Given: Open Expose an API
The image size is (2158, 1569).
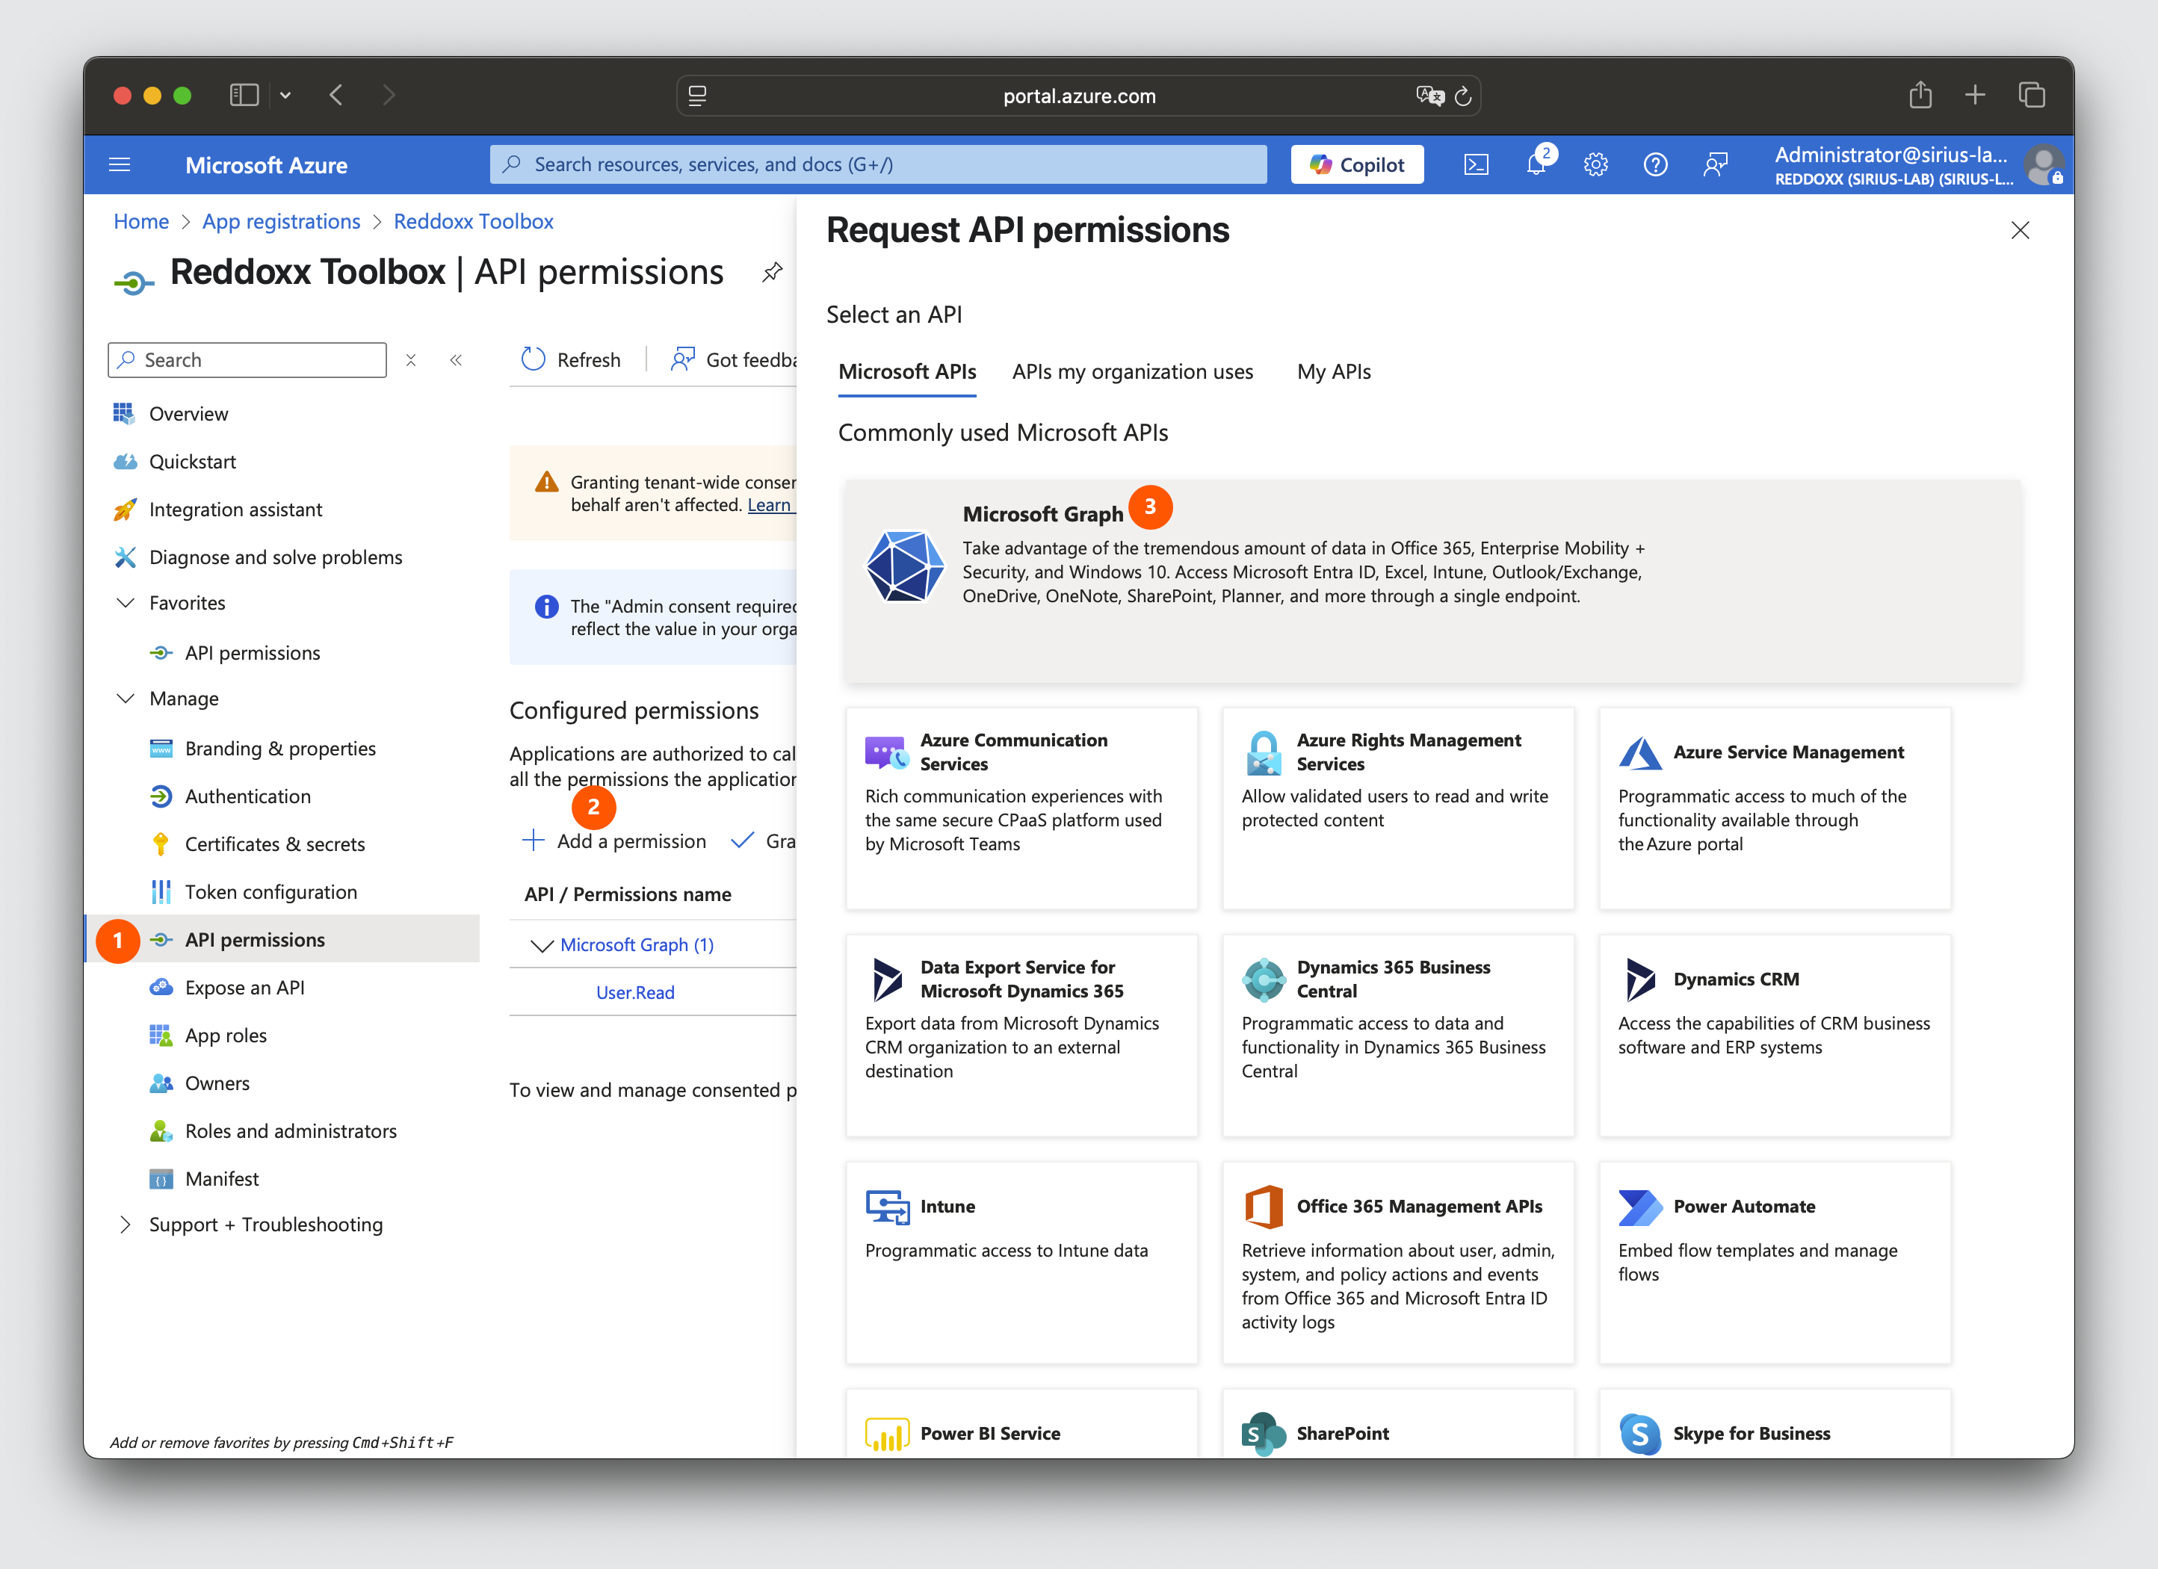Looking at the screenshot, I should click(244, 988).
